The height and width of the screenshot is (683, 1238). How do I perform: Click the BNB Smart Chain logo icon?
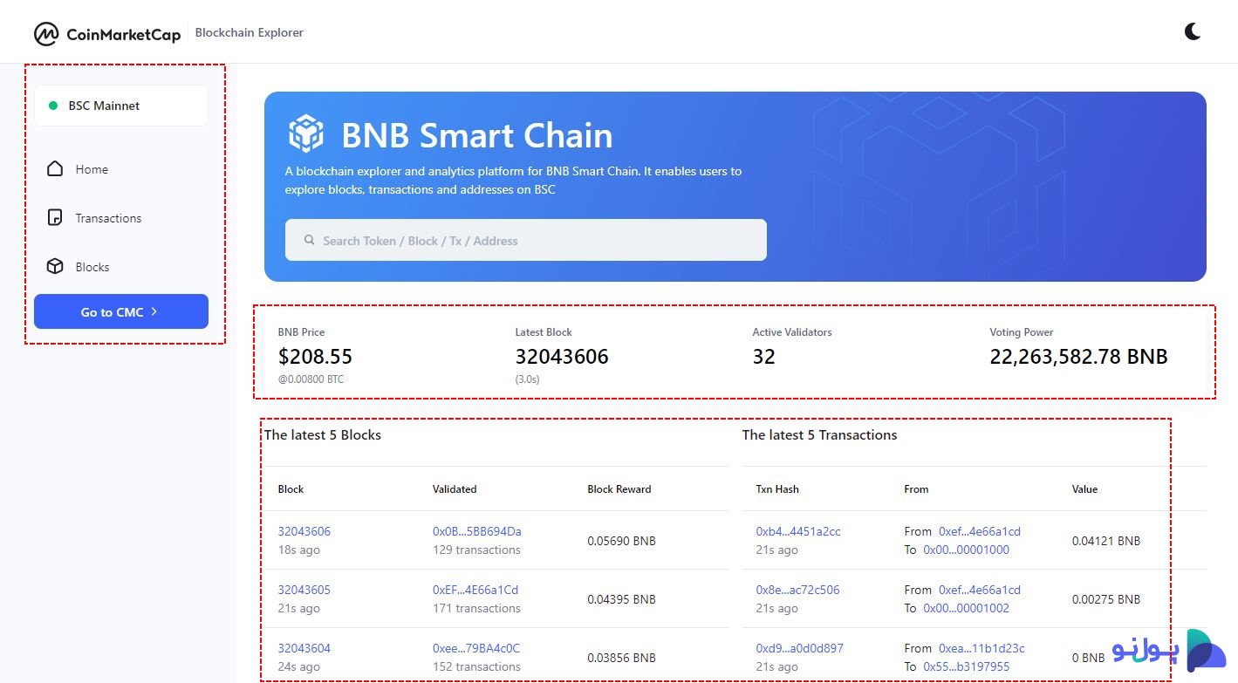click(306, 134)
